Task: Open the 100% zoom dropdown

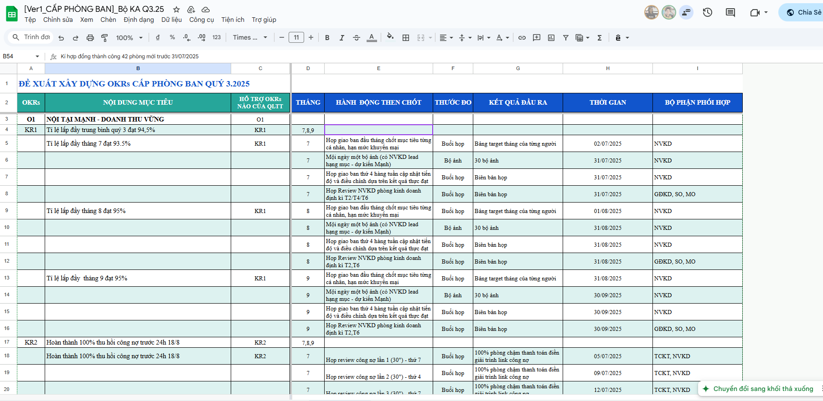Action: pos(129,38)
